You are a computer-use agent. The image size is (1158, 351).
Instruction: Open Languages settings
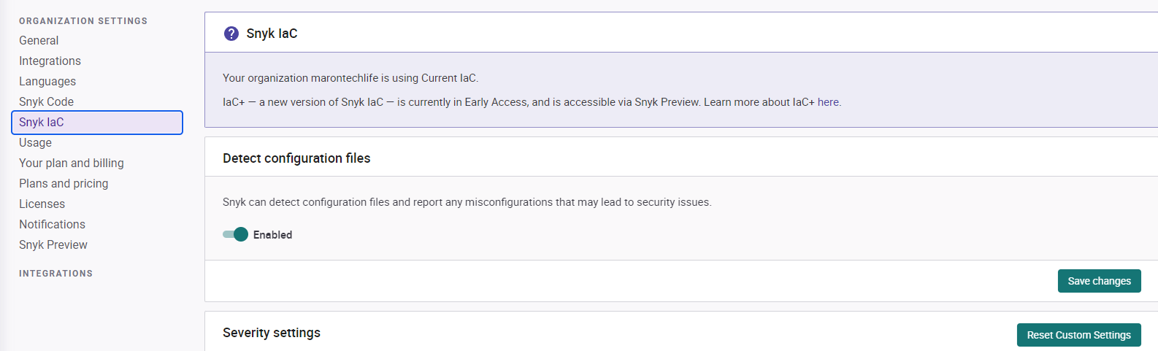pyautogui.click(x=47, y=82)
